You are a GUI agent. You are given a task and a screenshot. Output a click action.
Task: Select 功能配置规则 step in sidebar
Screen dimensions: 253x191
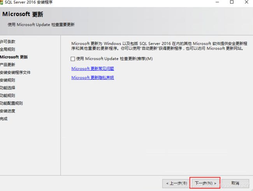11,103
